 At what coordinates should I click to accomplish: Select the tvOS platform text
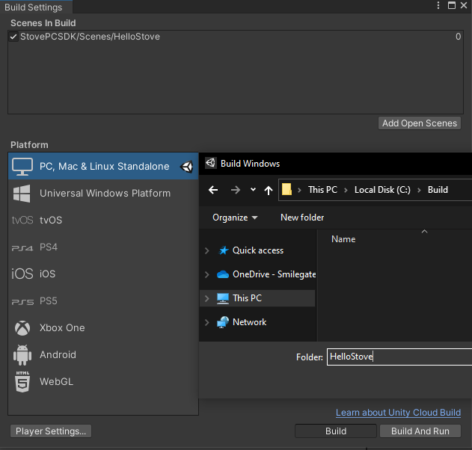pyautogui.click(x=51, y=221)
